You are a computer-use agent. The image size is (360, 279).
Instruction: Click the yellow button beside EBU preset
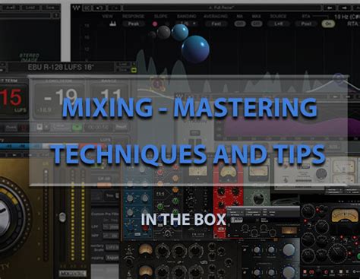pyautogui.click(x=134, y=70)
